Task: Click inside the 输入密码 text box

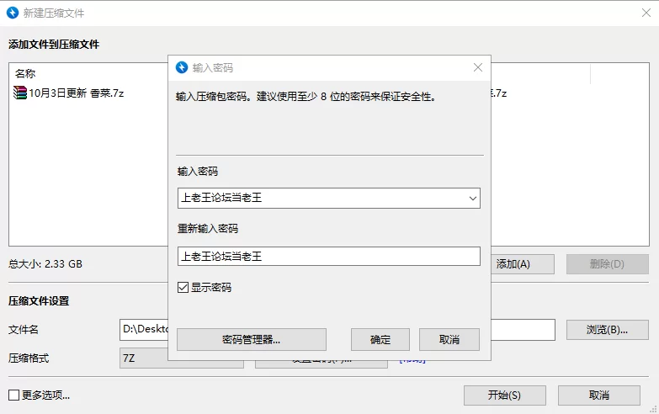Action: point(320,199)
